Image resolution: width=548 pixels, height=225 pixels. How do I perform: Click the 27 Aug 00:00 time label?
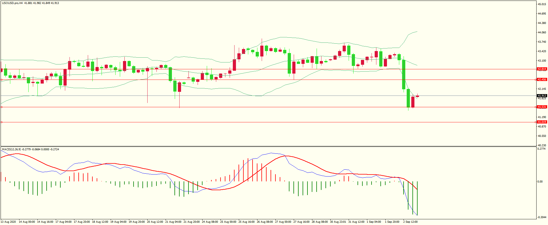(283, 222)
